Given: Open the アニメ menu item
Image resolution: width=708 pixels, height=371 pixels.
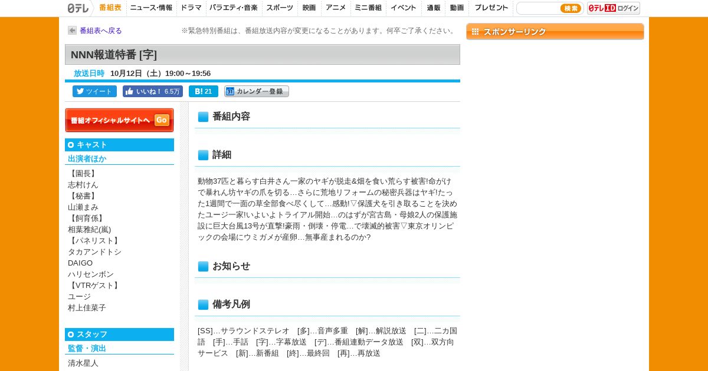Looking at the screenshot, I should [x=336, y=8].
